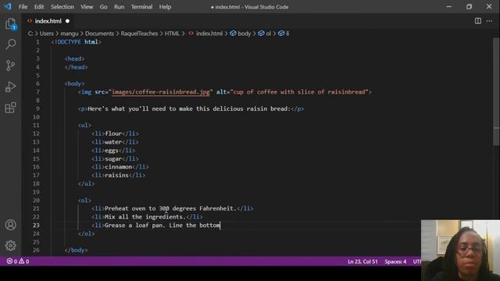Click the raisins list item
The height and width of the screenshot is (281, 500).
coord(118,175)
